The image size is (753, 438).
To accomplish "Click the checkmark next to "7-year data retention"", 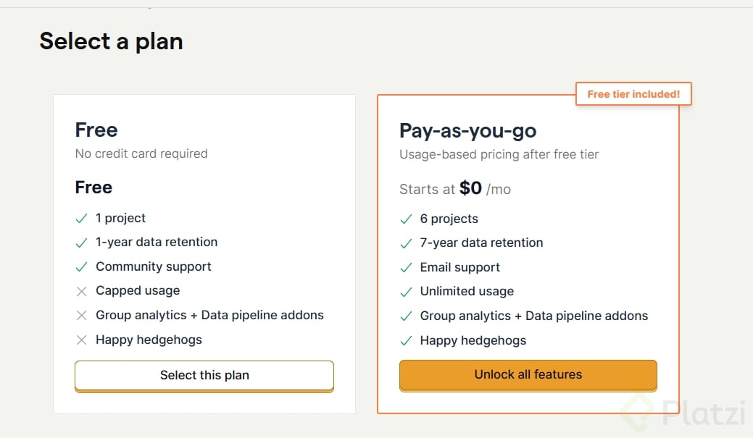I will pyautogui.click(x=406, y=243).
